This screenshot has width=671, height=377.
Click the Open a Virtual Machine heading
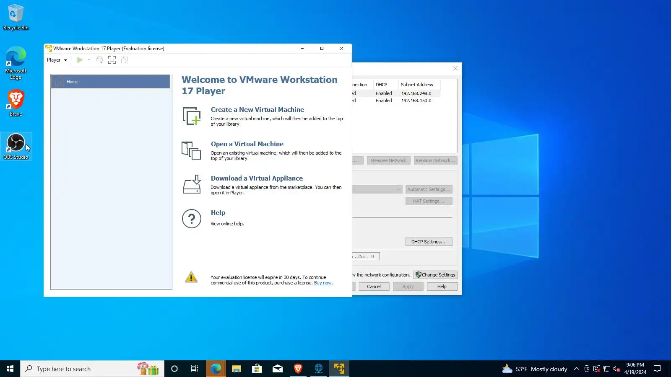[247, 144]
